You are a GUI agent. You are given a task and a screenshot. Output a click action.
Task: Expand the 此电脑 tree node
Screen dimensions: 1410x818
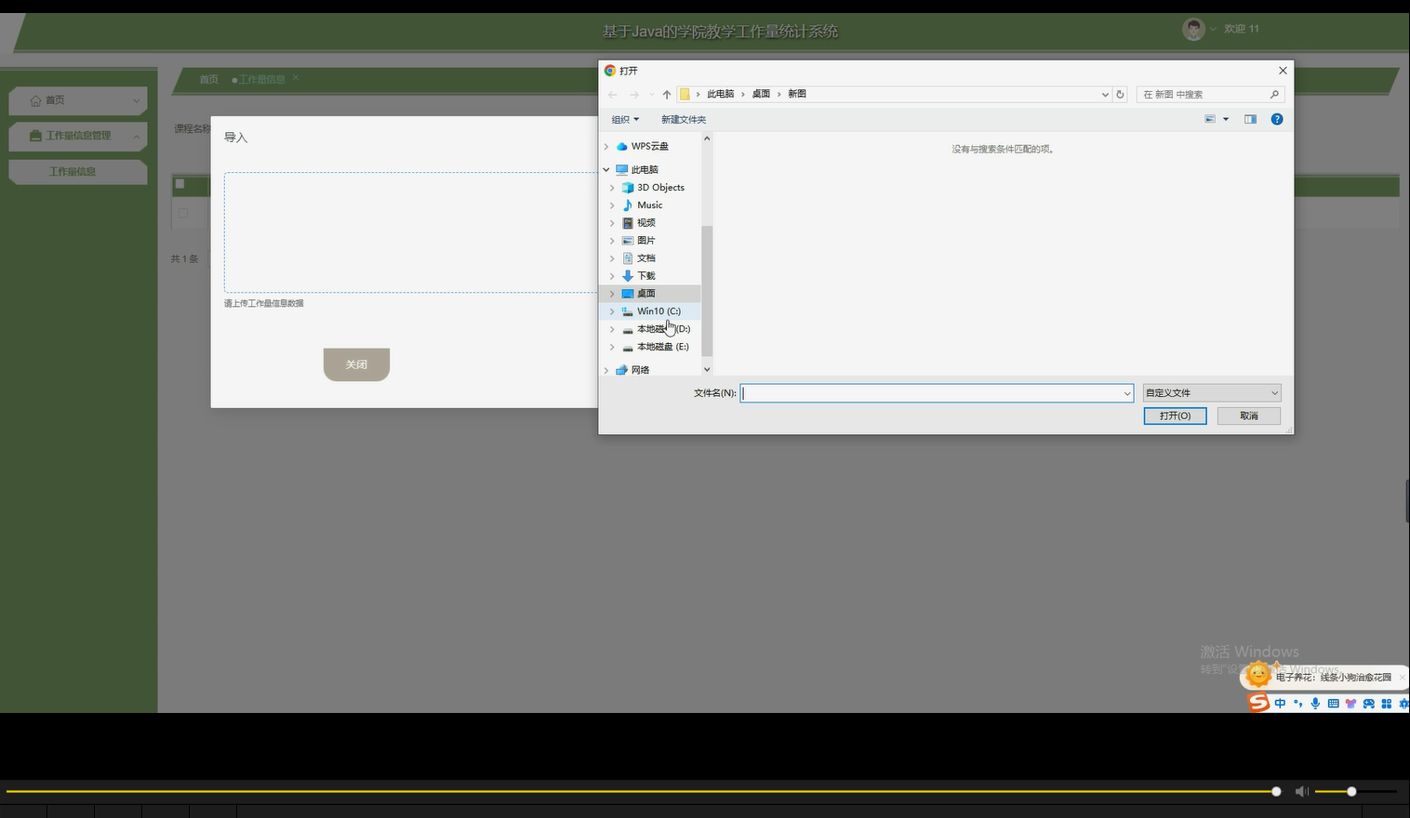pos(605,169)
